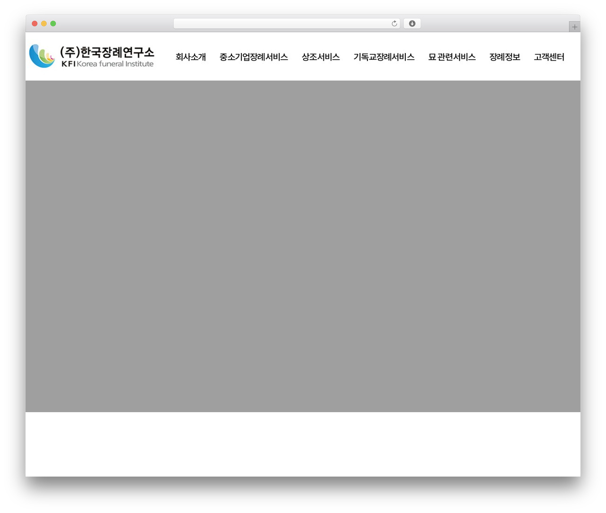Viewport: 606px width, 513px height.
Task: Open the 고객센터 menu
Action: (x=549, y=57)
